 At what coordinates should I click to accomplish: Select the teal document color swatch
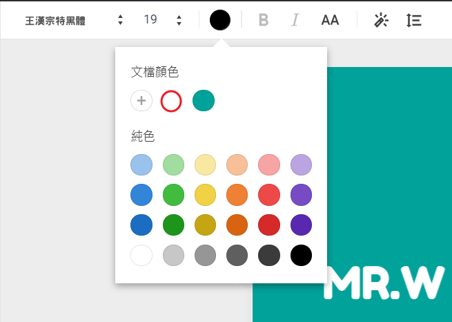coord(204,101)
